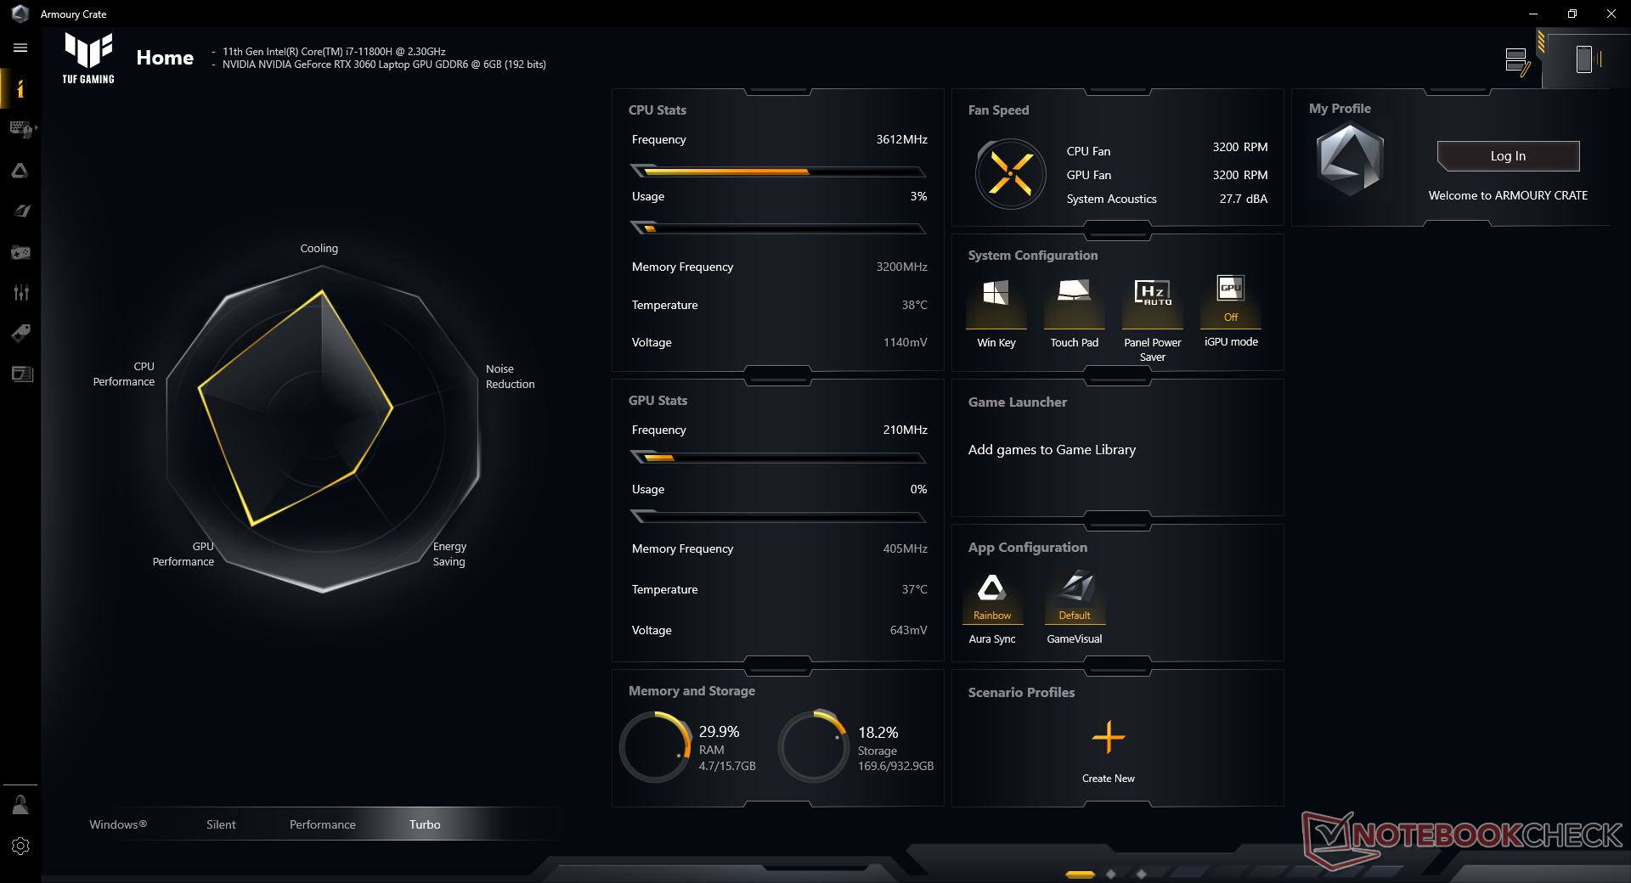
Task: Select the Silent operating mode
Action: pyautogui.click(x=221, y=824)
